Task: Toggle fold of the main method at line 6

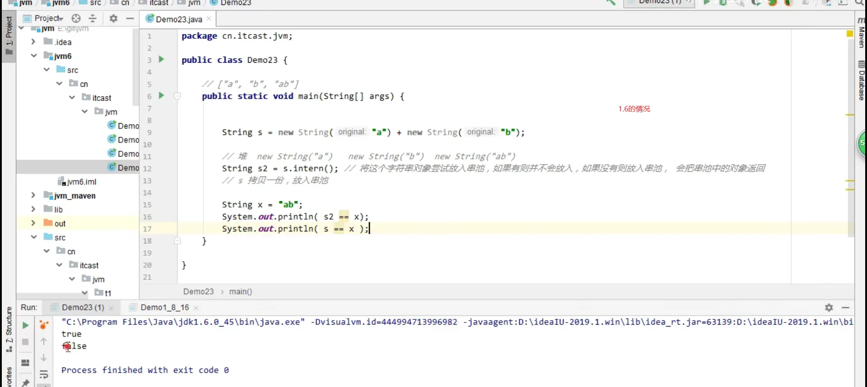Action: click(177, 96)
